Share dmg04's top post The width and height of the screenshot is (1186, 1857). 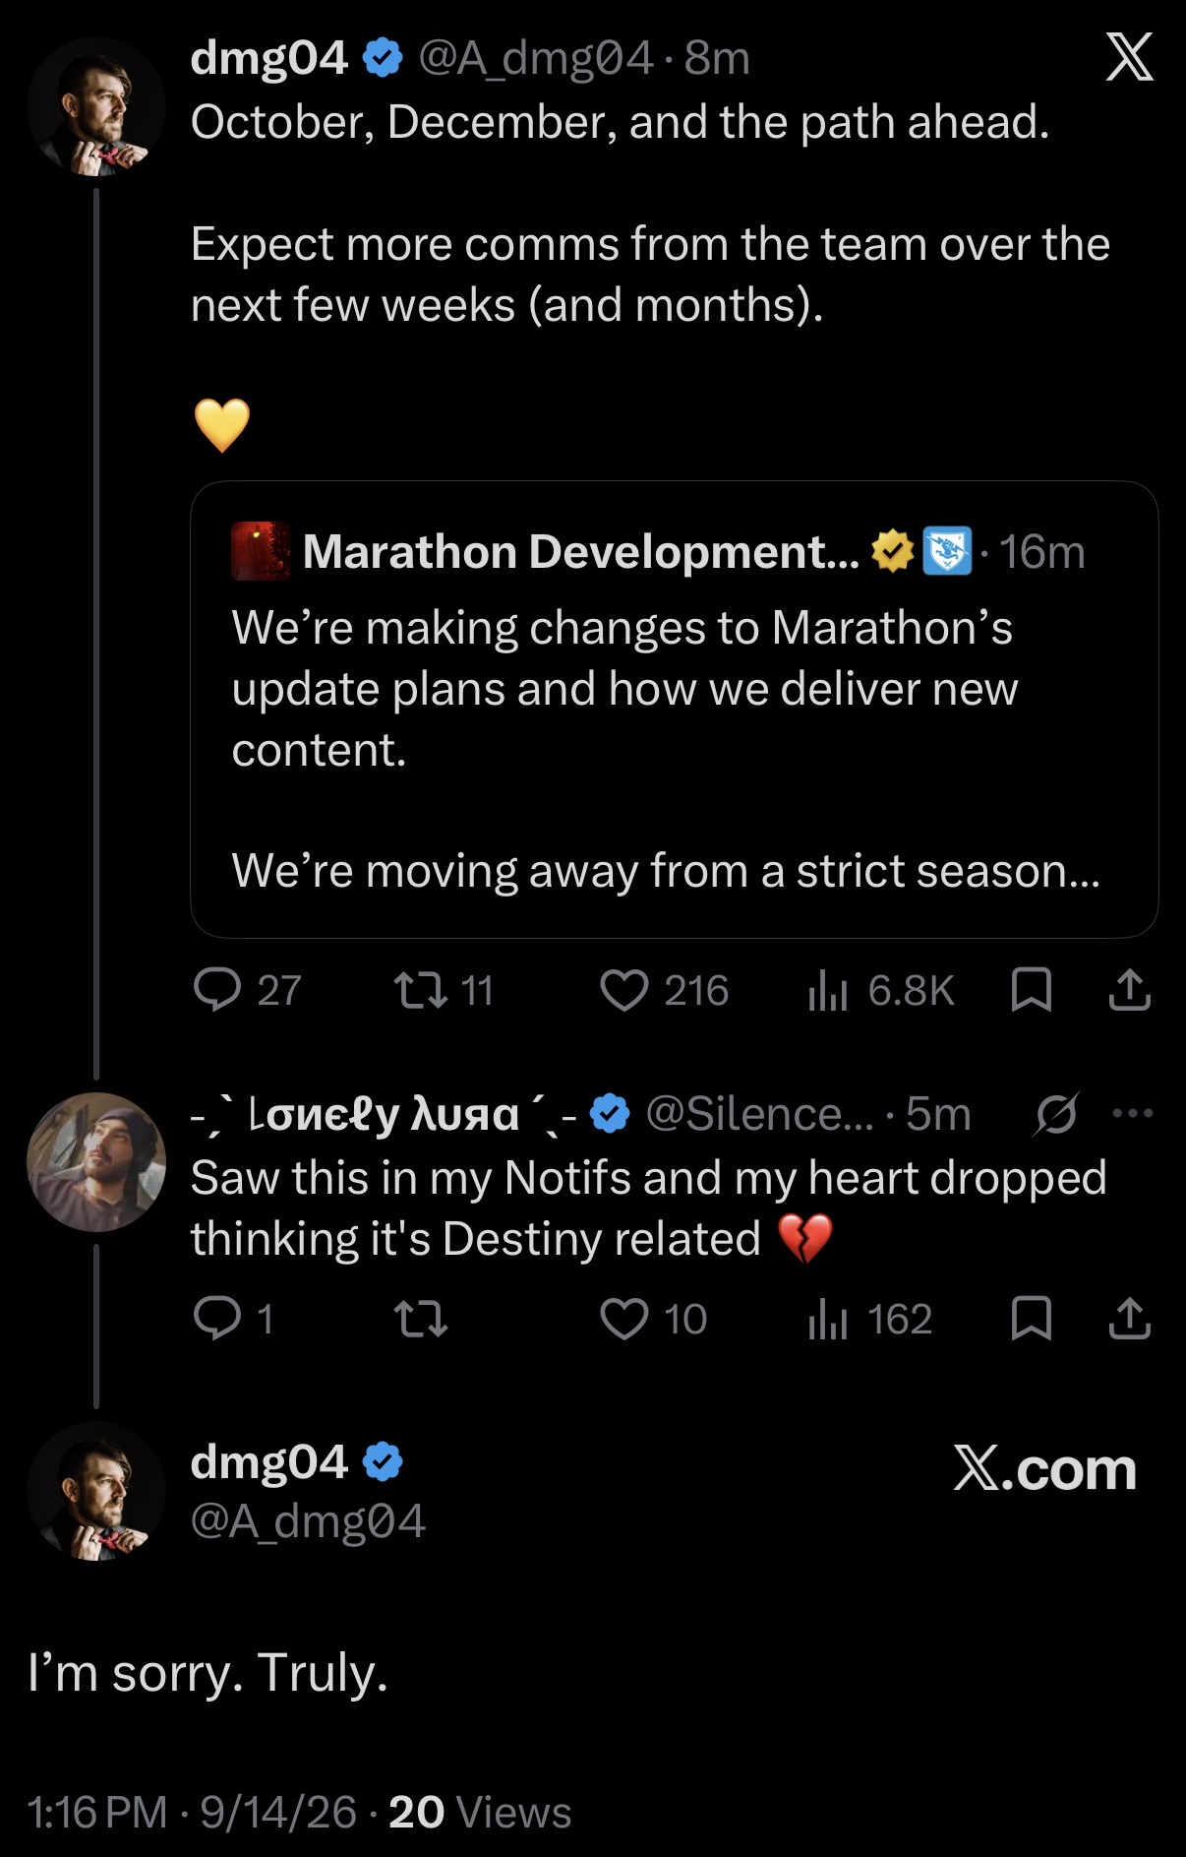click(1129, 990)
